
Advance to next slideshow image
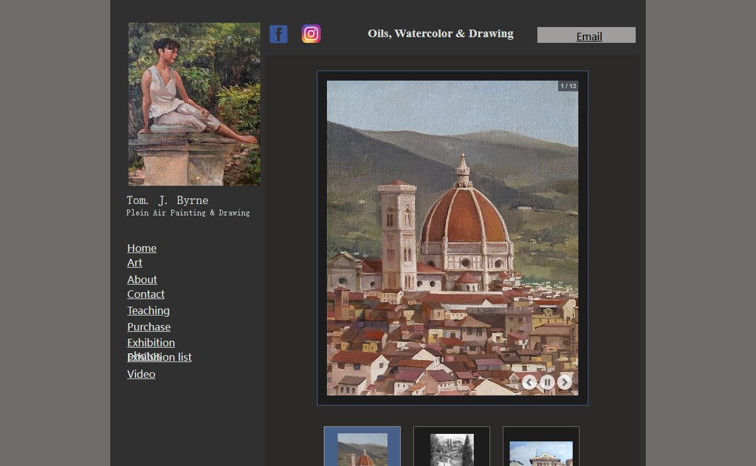click(x=564, y=382)
